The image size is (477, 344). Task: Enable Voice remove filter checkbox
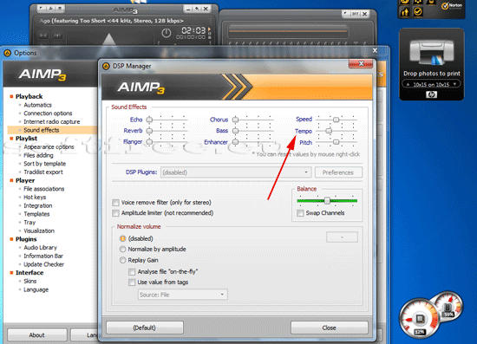coord(115,203)
